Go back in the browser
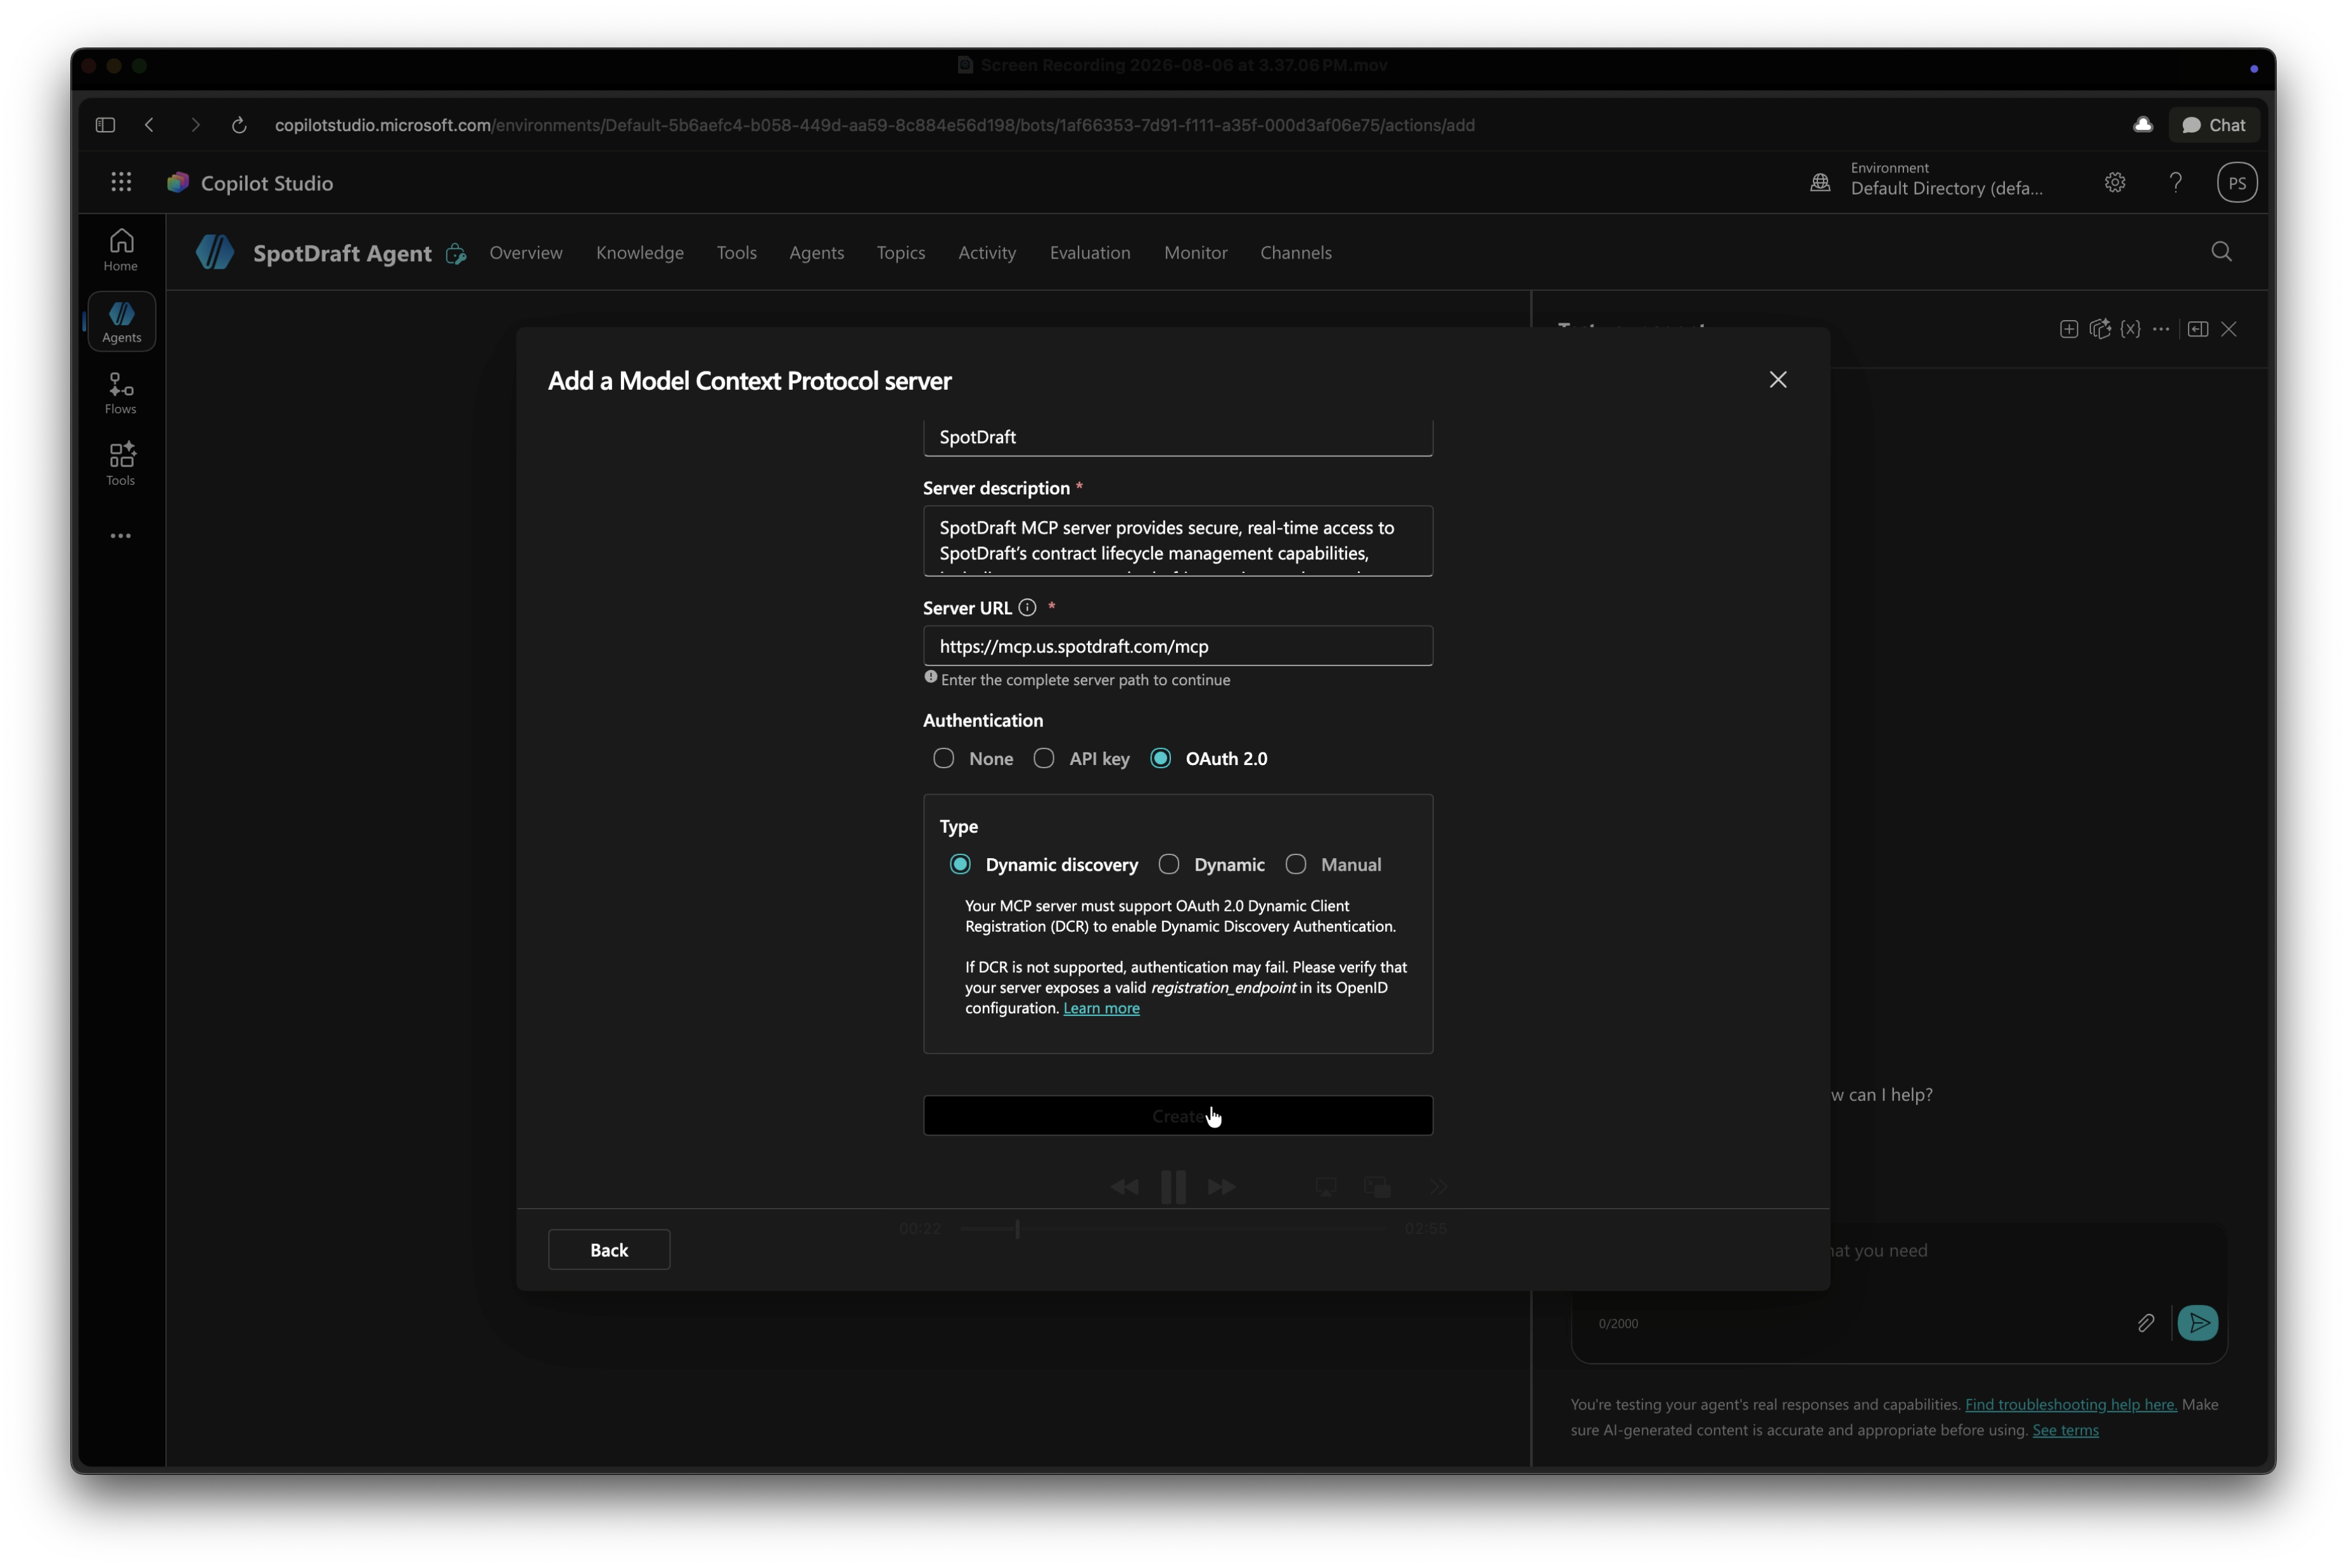This screenshot has height=1568, width=2347. (150, 125)
